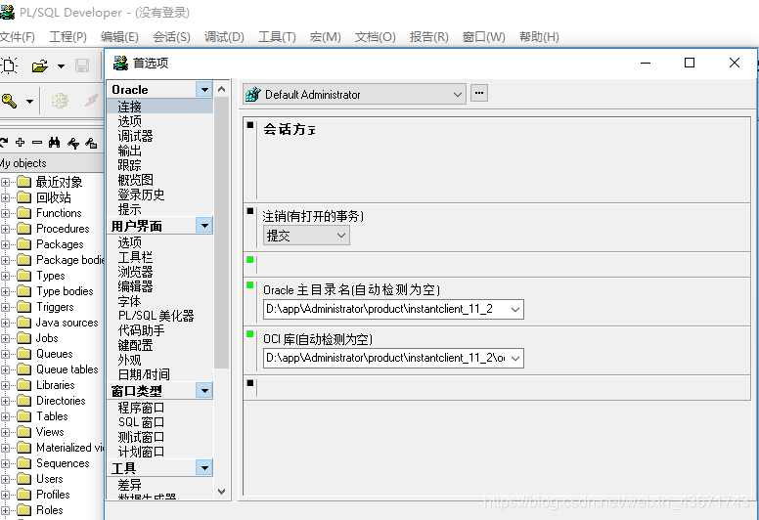759x520 pixels.
Task: Click the preferences list scroll-down arrow
Action: (x=222, y=492)
